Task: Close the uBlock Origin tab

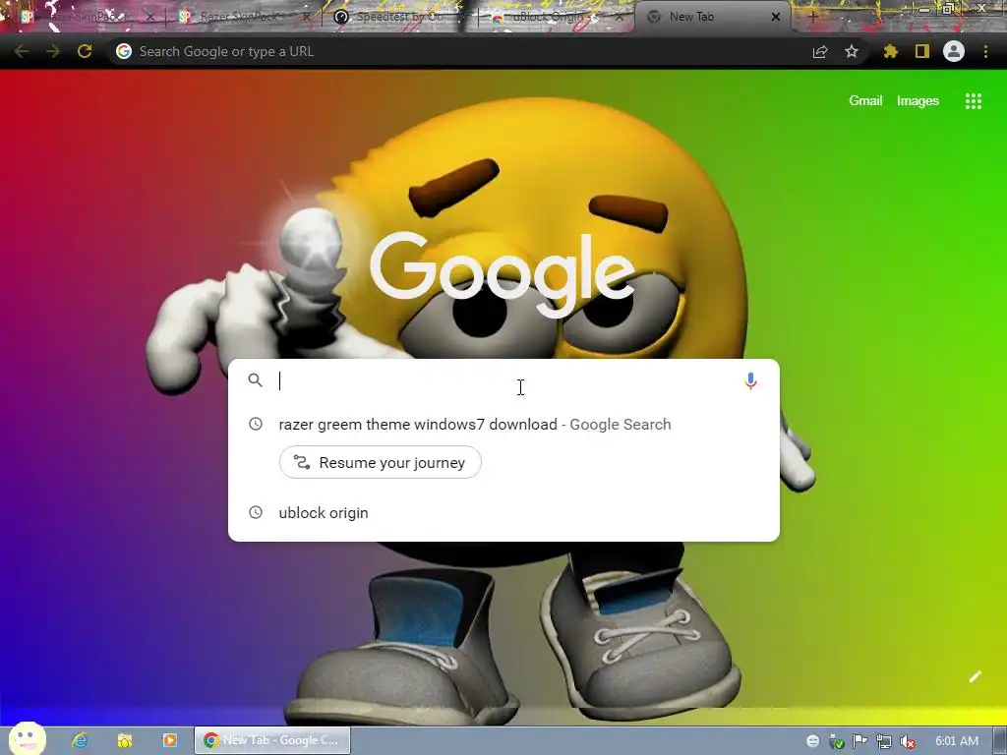Action: click(620, 17)
